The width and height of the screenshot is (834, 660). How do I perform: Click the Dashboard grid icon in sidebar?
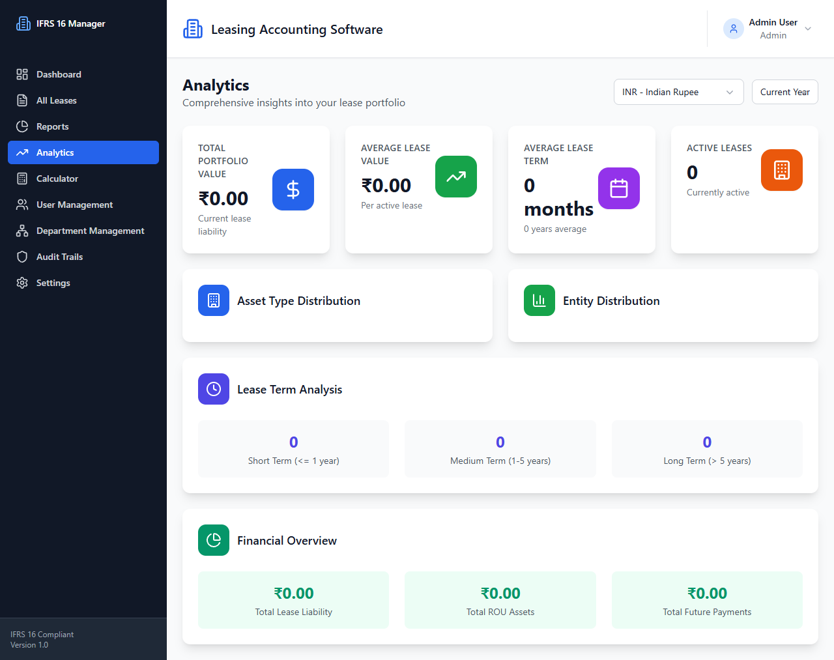point(22,74)
